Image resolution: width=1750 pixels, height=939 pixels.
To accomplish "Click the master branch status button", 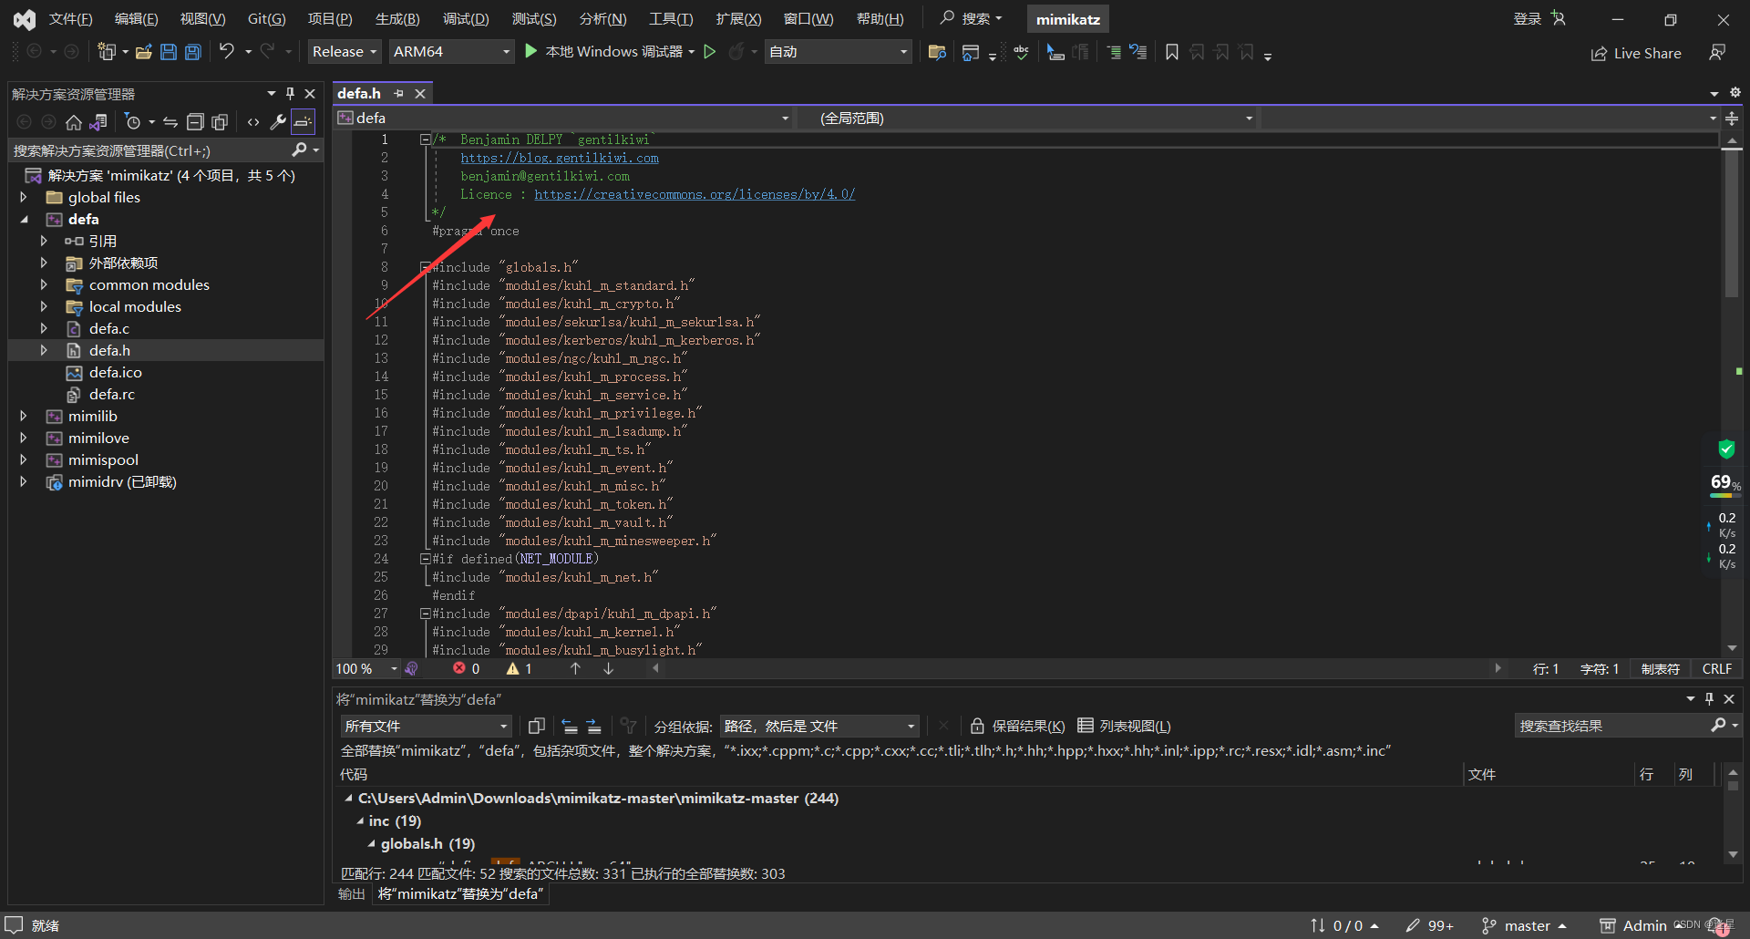I will (1524, 926).
